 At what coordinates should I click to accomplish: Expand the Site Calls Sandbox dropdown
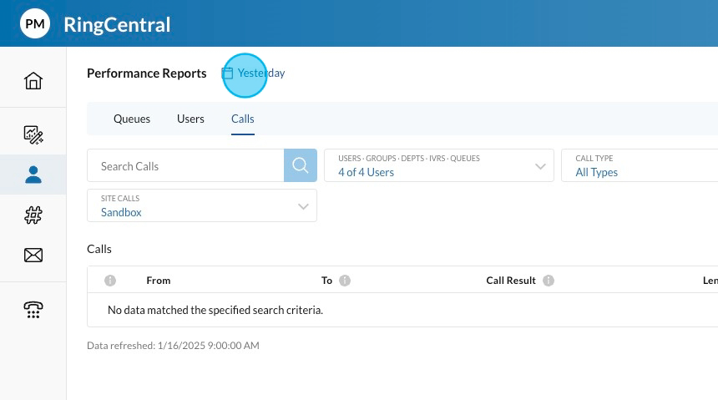click(x=202, y=205)
